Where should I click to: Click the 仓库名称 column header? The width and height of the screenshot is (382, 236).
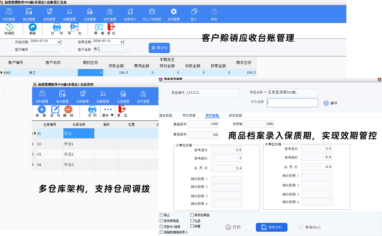pos(79,124)
